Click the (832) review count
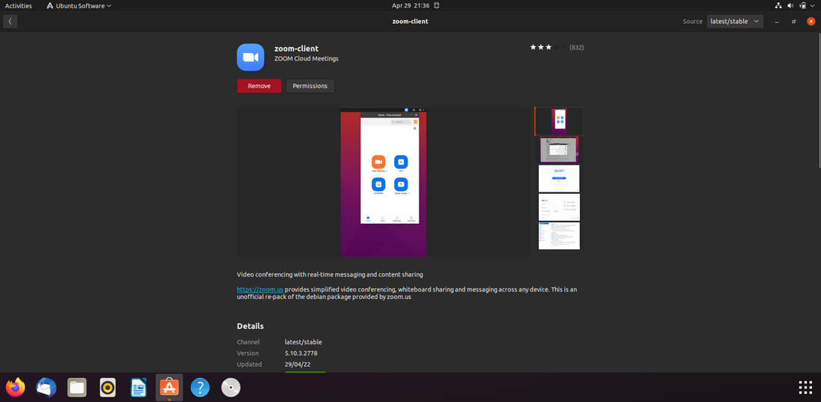 coord(576,47)
